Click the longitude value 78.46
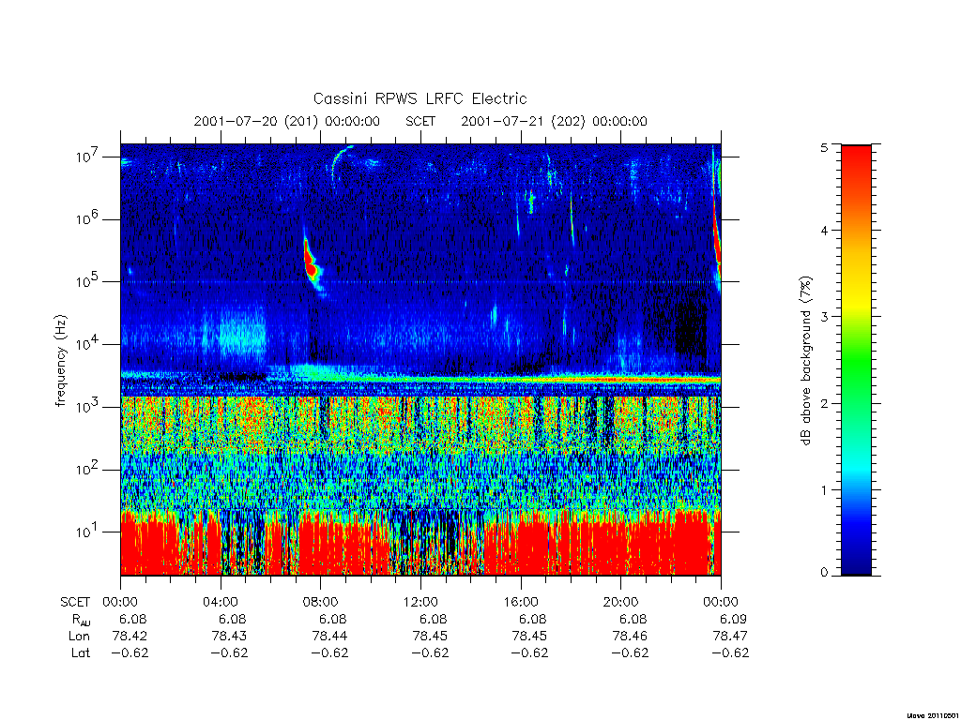Image resolution: width=961 pixels, height=720 pixels. click(x=630, y=637)
